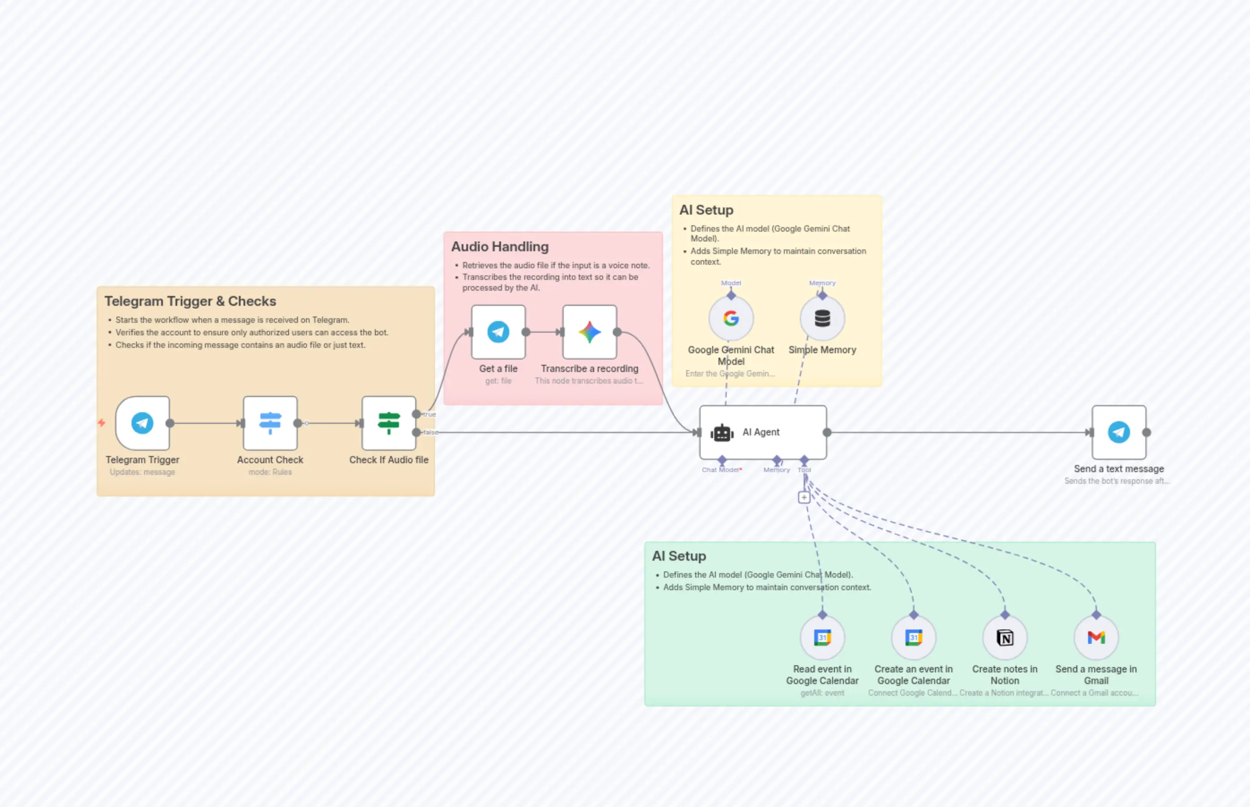Click the Account Check switch node
Image resolution: width=1250 pixels, height=807 pixels.
270,423
